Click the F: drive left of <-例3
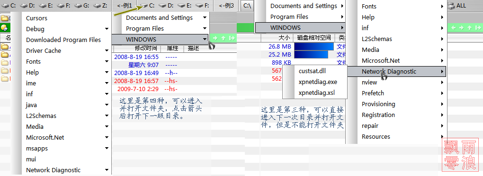 [203, 6]
